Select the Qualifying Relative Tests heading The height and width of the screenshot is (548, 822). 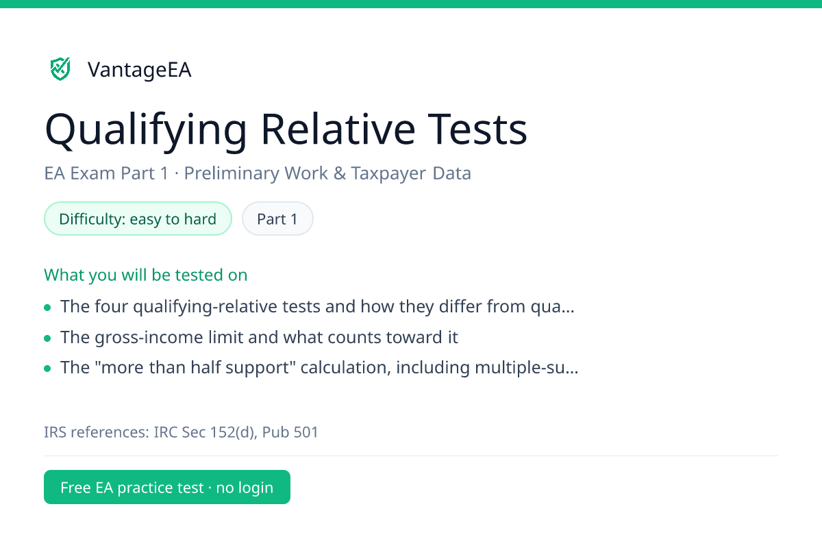coord(286,129)
